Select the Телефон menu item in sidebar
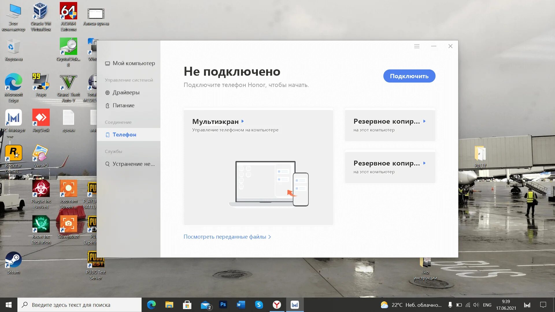 (x=124, y=134)
